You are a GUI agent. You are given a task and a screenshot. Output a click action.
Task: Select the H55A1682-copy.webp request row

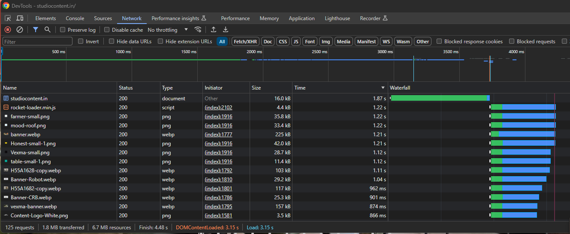tap(285, 189)
